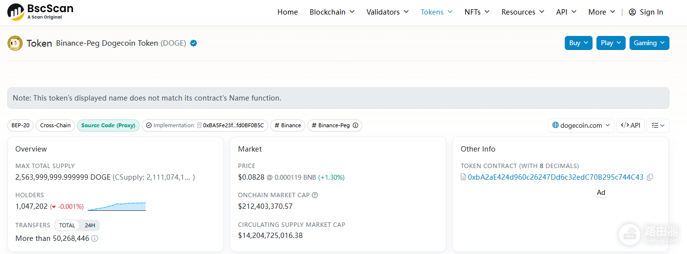
Task: Click the BEP-20 tag
Action: [x=20, y=125]
